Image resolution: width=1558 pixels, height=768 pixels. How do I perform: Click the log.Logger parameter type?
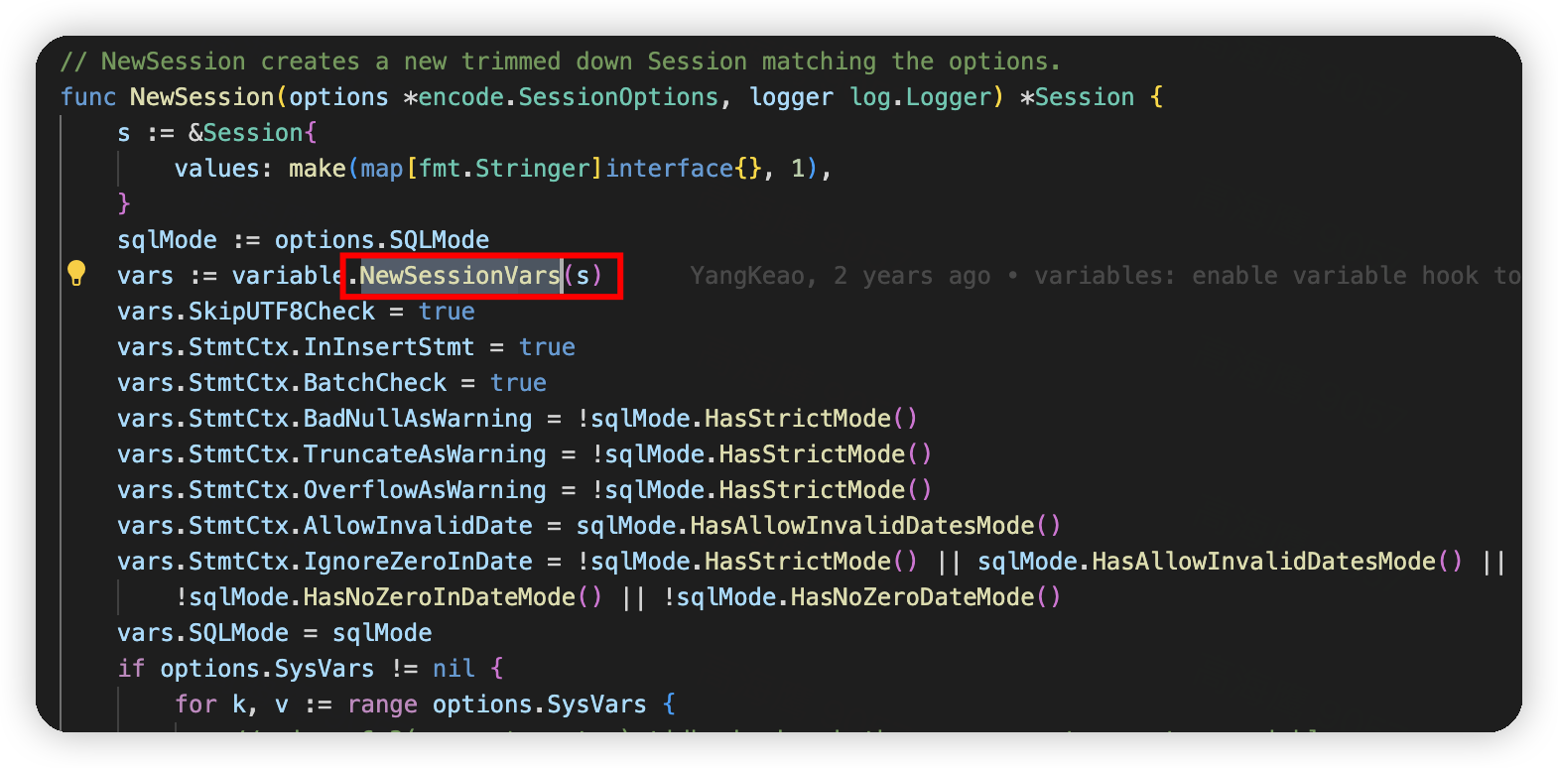926,97
